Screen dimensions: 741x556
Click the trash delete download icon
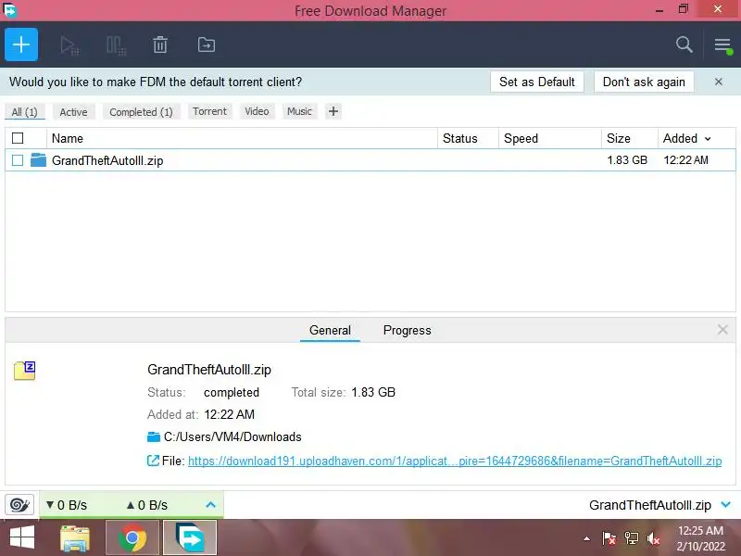(x=160, y=44)
